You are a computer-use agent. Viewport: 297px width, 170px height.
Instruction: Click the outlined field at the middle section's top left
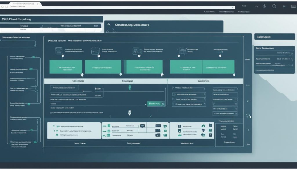(x=64, y=88)
